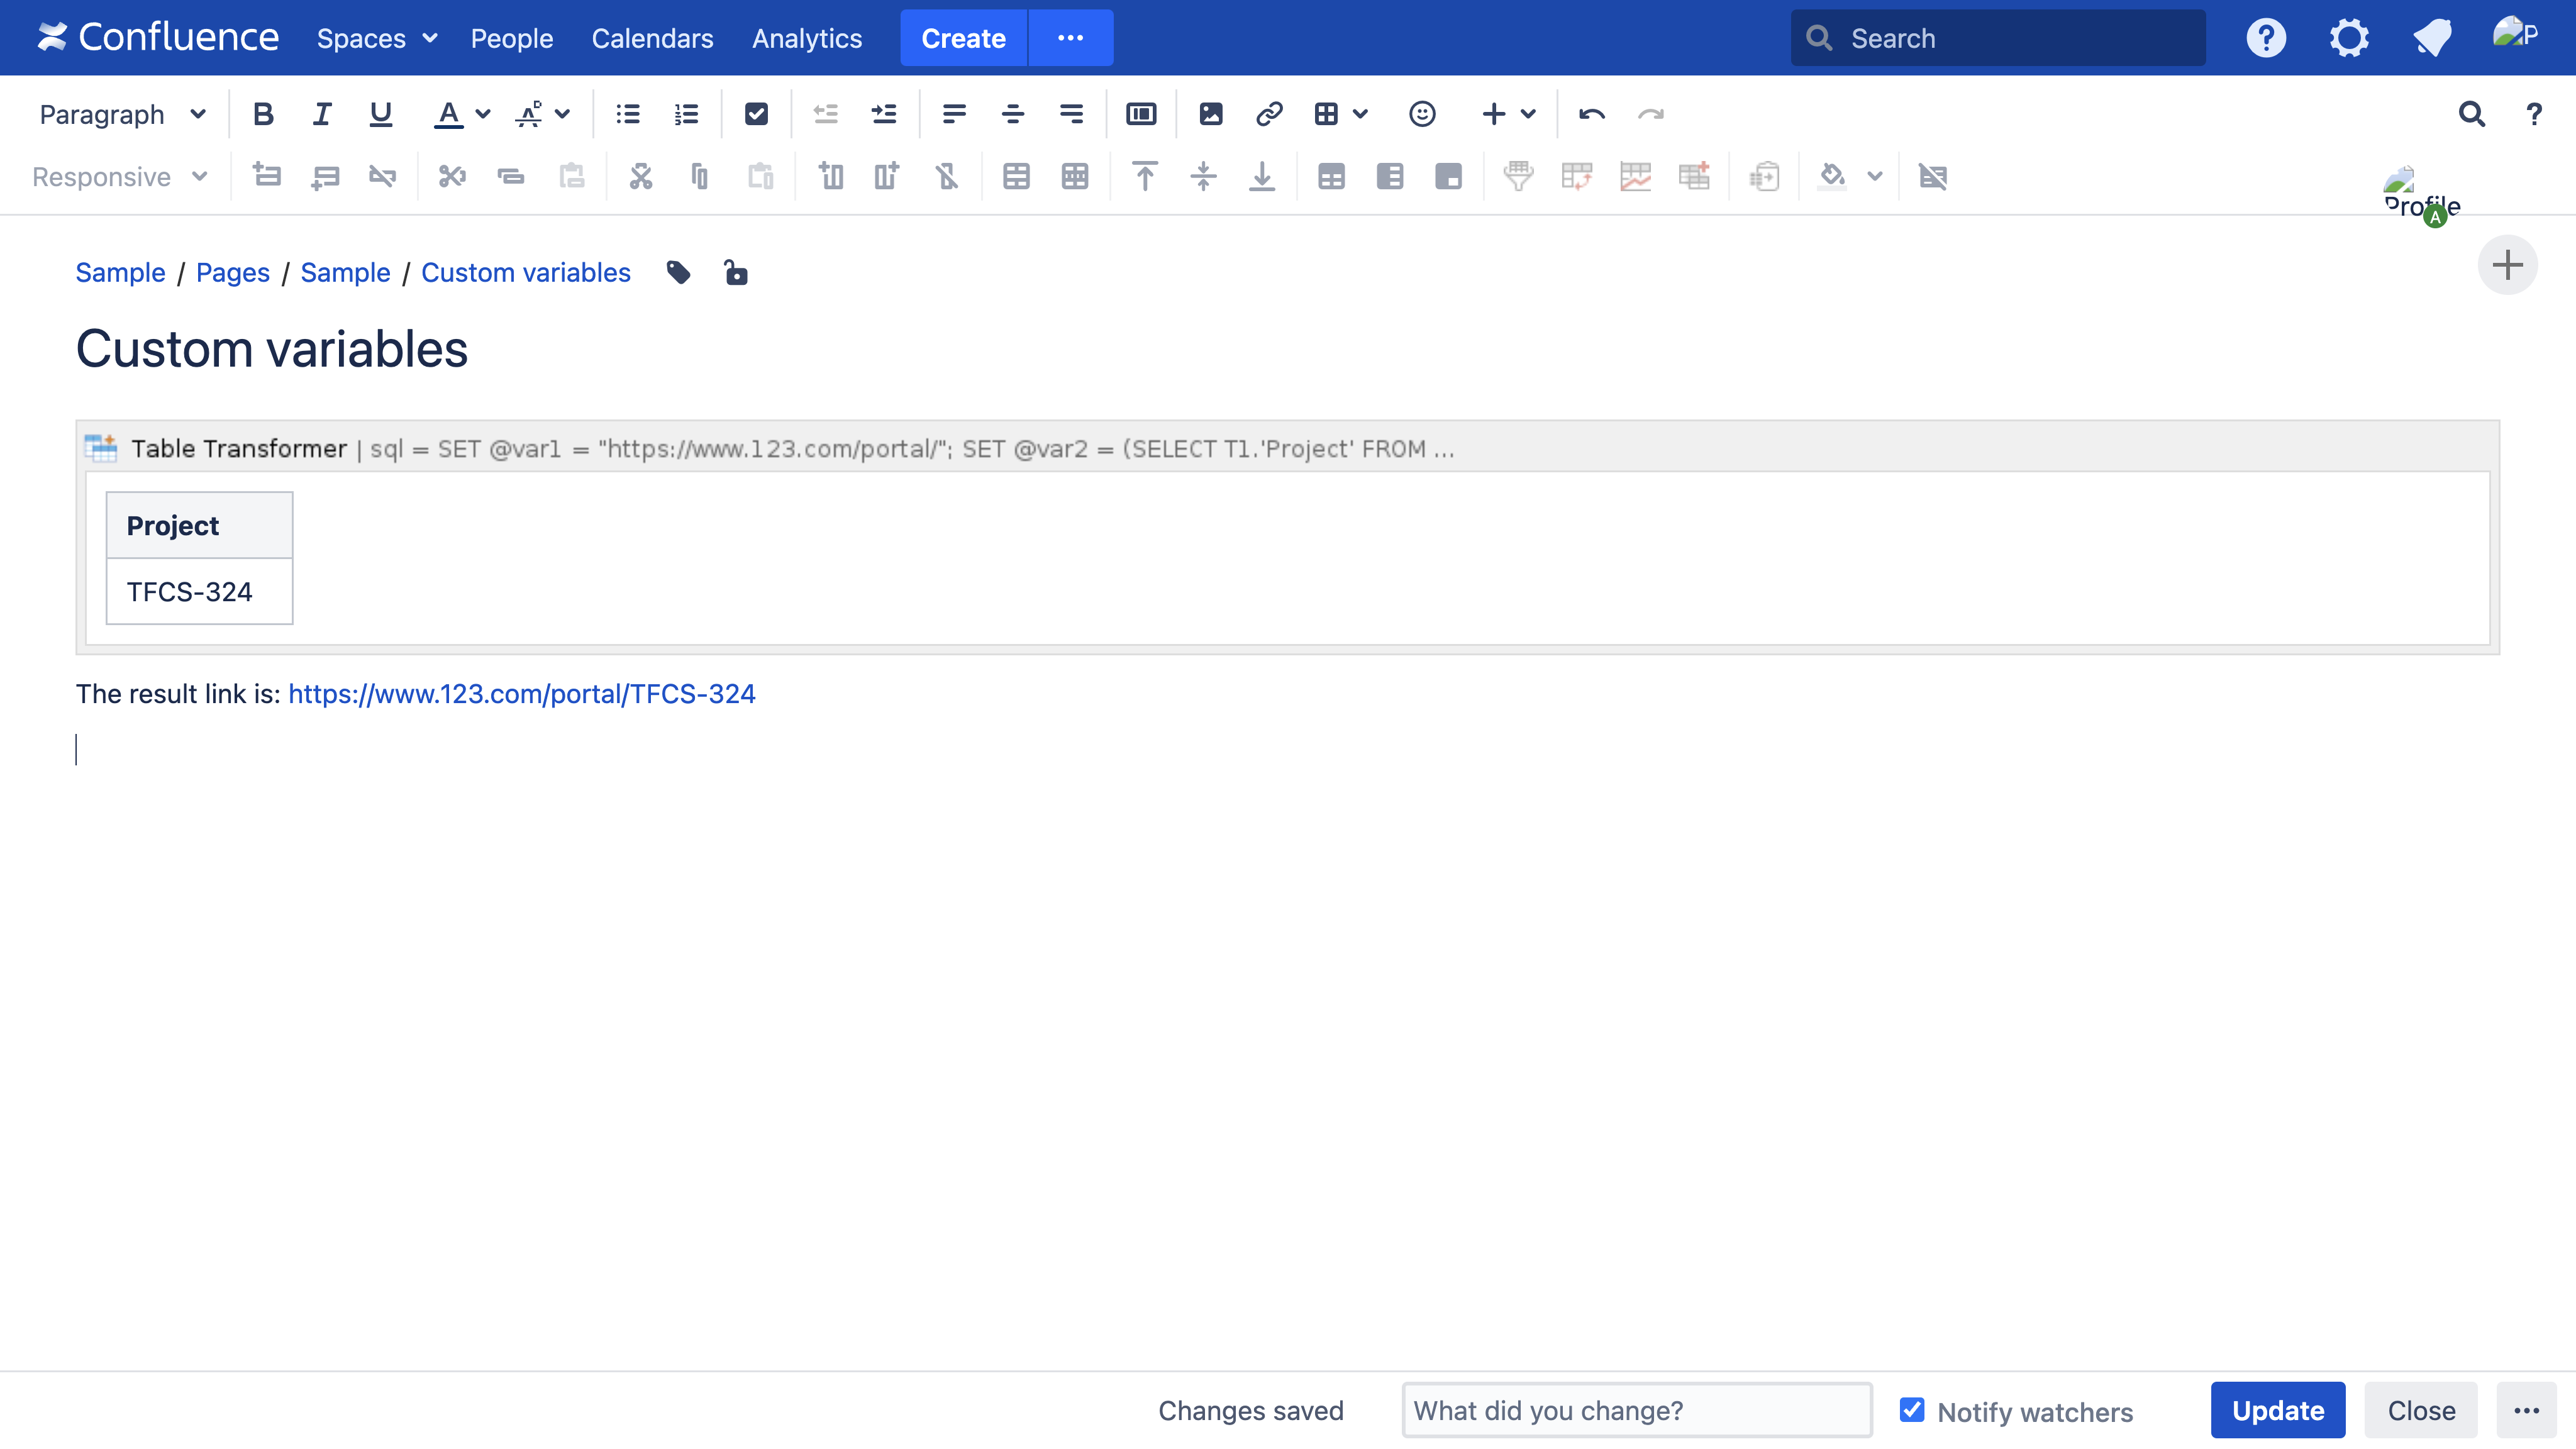Toggle bold text formatting
2576x1449 pixels.
pyautogui.click(x=263, y=114)
